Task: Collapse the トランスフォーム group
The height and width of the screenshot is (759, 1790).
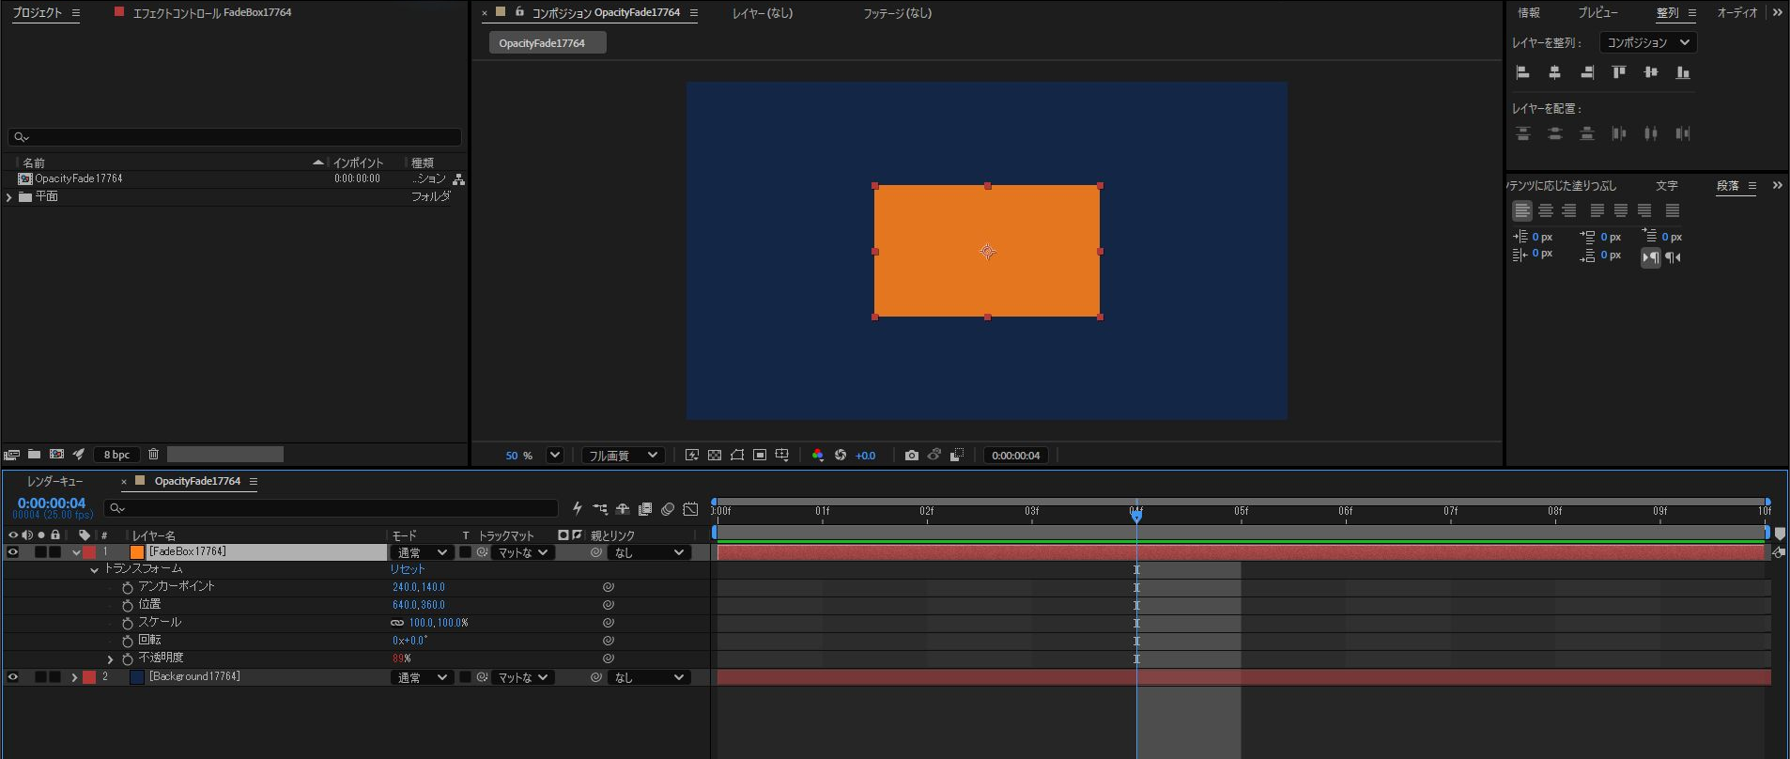Action: pos(94,570)
